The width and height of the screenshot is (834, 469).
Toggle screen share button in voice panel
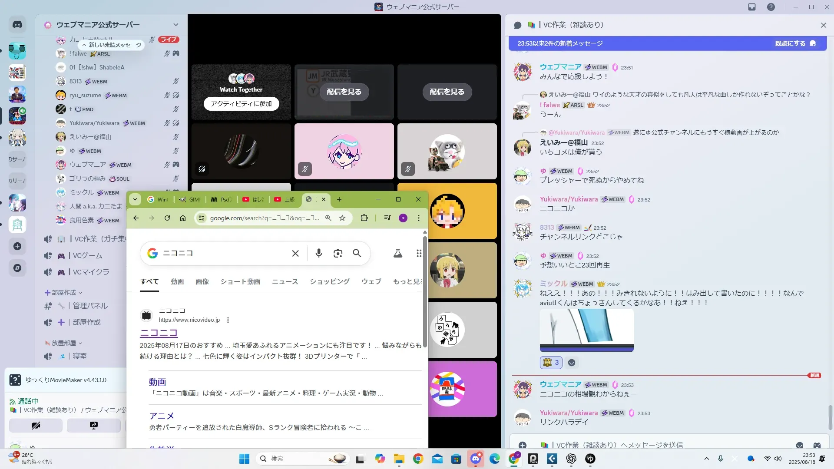point(94,426)
